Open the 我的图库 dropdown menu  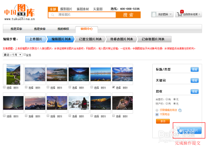162,14
